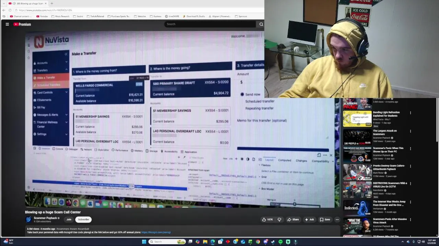The width and height of the screenshot is (439, 246).
Task: Open options menu for Scammer's Panic When video
Action: point(410,149)
